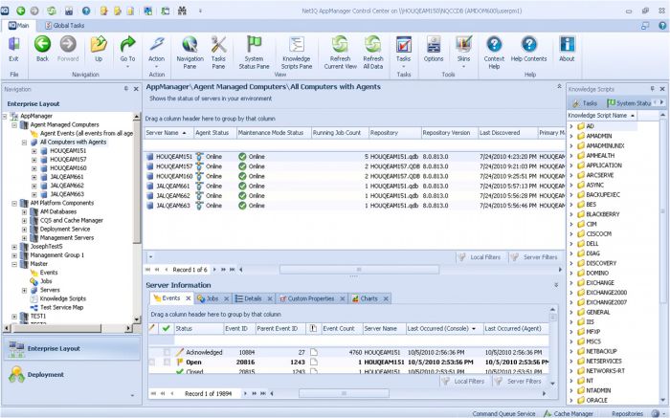Screen dimensions: 670x418
Task: Expand the EXCHANGE knowledge script folder
Action: pos(571,282)
